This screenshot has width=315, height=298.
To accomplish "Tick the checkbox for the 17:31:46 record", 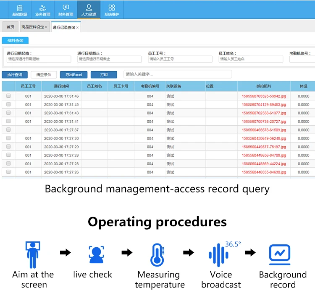I will [x=8, y=96].
